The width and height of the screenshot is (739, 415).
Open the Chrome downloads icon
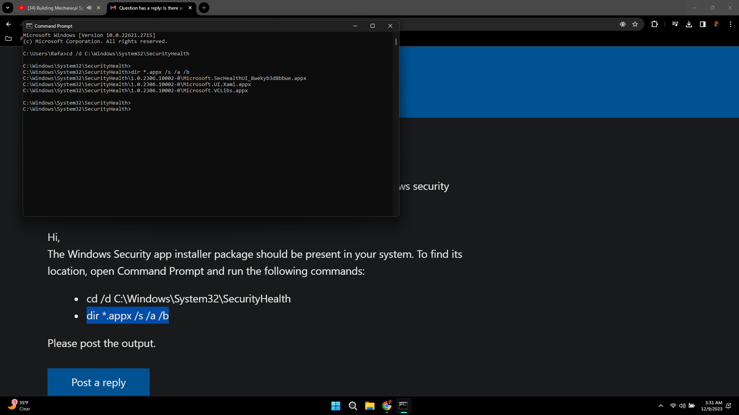click(689, 24)
